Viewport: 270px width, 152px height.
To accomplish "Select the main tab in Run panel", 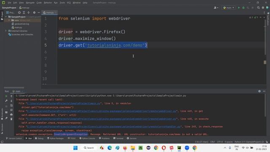I will tap(18, 91).
